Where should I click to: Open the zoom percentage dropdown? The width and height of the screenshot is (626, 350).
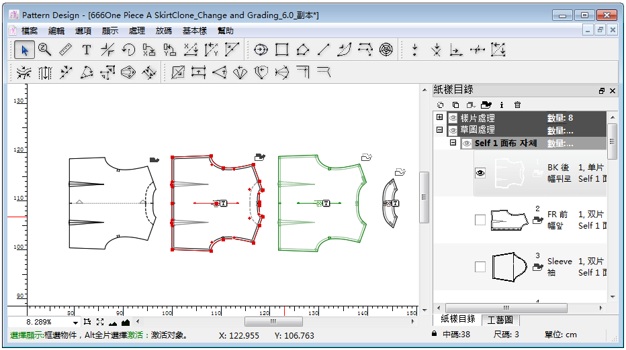click(x=75, y=323)
